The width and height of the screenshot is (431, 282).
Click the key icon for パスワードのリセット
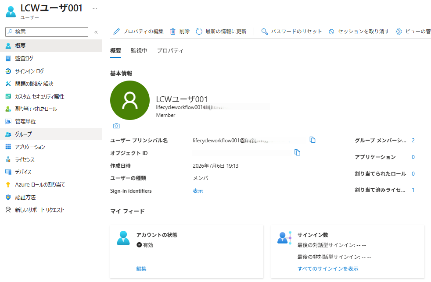coord(264,32)
